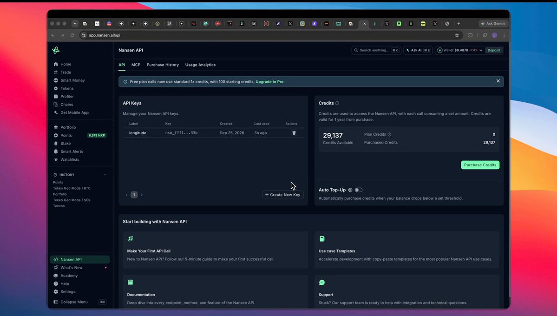
Task: Click the Nansen logo in sidebar
Action: [x=56, y=50]
